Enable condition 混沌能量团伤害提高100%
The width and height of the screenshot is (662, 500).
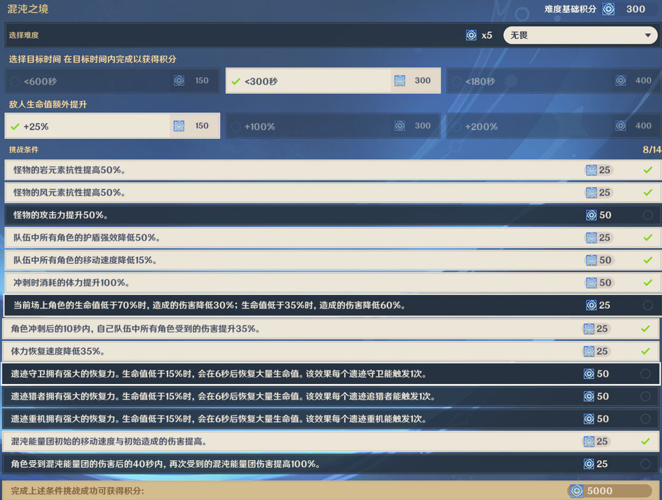[331, 464]
